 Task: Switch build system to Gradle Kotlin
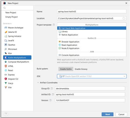tap(66, 69)
